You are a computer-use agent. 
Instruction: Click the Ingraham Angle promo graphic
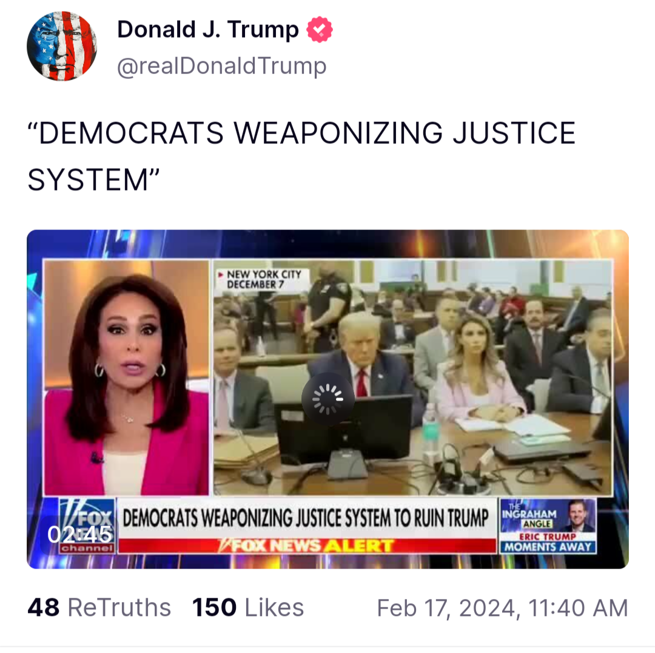[x=548, y=526]
